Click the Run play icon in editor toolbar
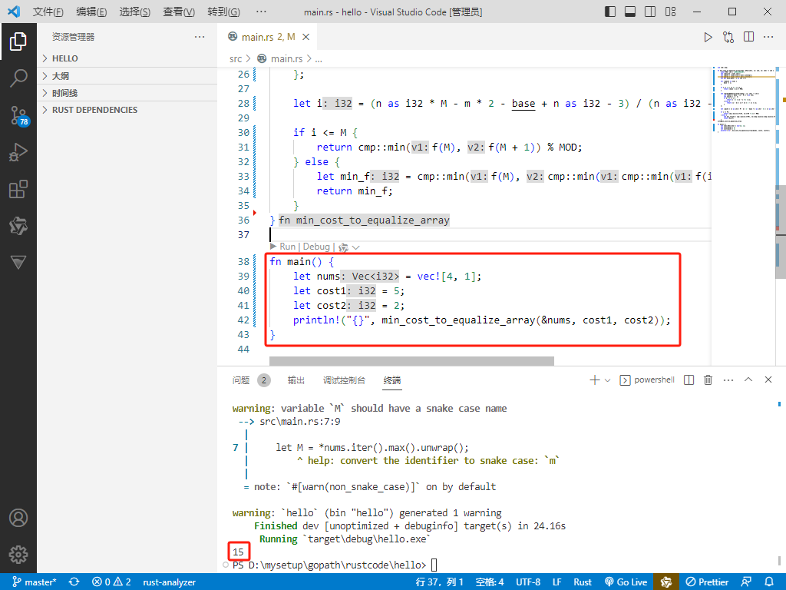786x590 pixels. click(x=708, y=37)
